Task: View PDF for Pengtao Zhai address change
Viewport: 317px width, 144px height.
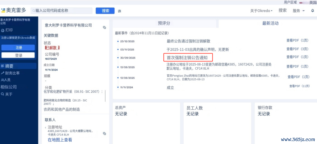Action: click(x=299, y=77)
